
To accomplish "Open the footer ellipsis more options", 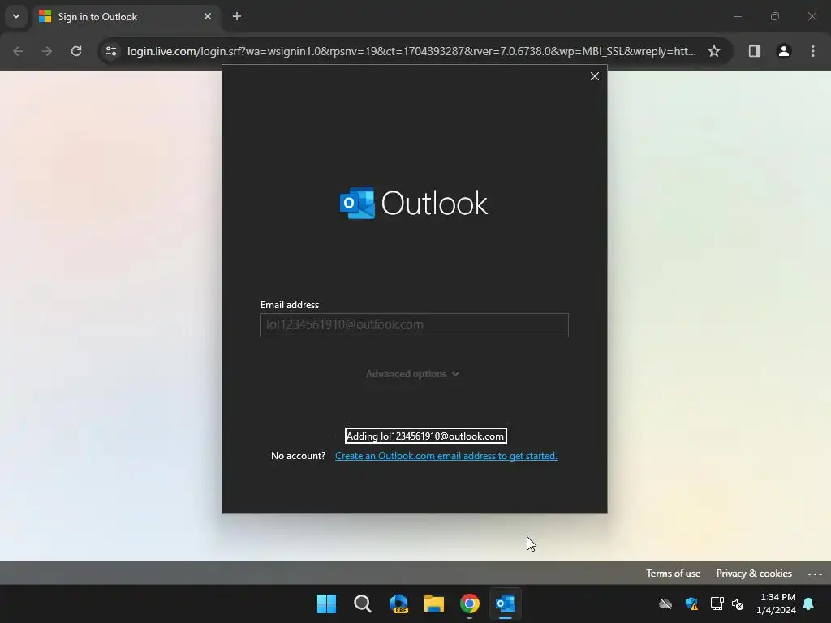I will 815,574.
